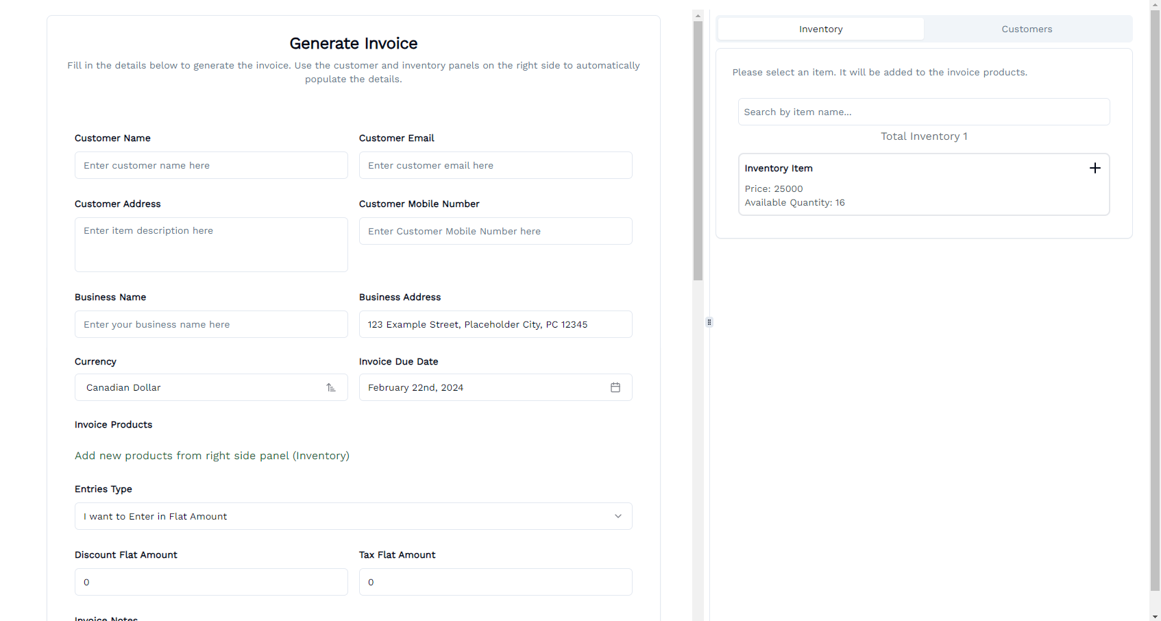Switch to the Customers tab
Image resolution: width=1161 pixels, height=621 pixels.
(1026, 29)
